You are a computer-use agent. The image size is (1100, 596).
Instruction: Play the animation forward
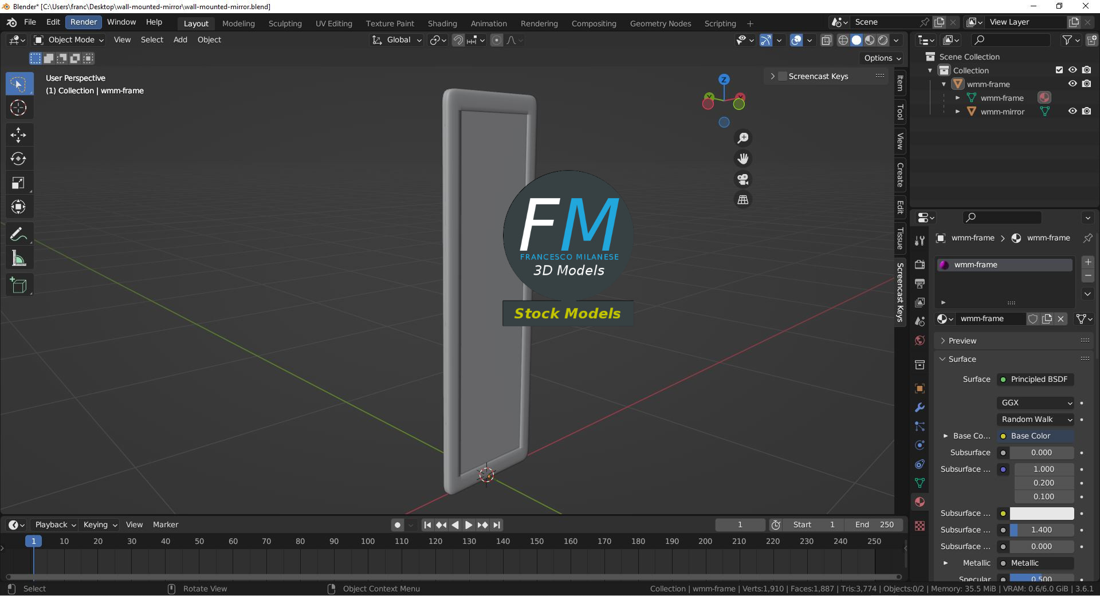pos(469,525)
